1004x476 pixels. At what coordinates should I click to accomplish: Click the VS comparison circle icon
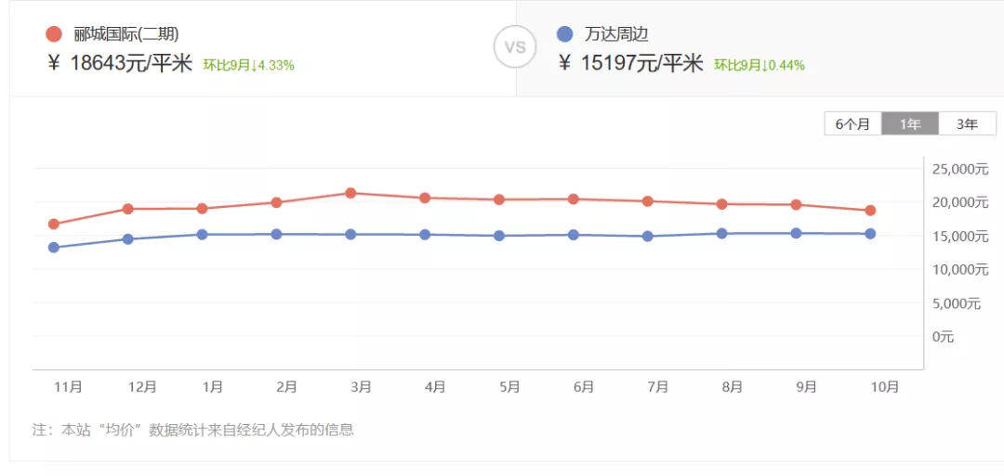[x=515, y=47]
